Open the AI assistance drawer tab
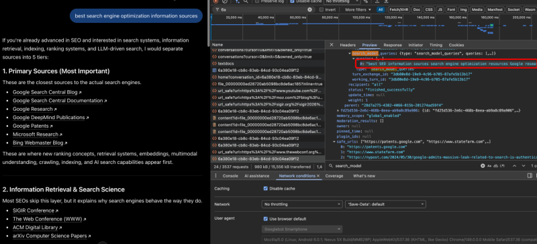The width and height of the screenshot is (537, 244). pos(257,175)
